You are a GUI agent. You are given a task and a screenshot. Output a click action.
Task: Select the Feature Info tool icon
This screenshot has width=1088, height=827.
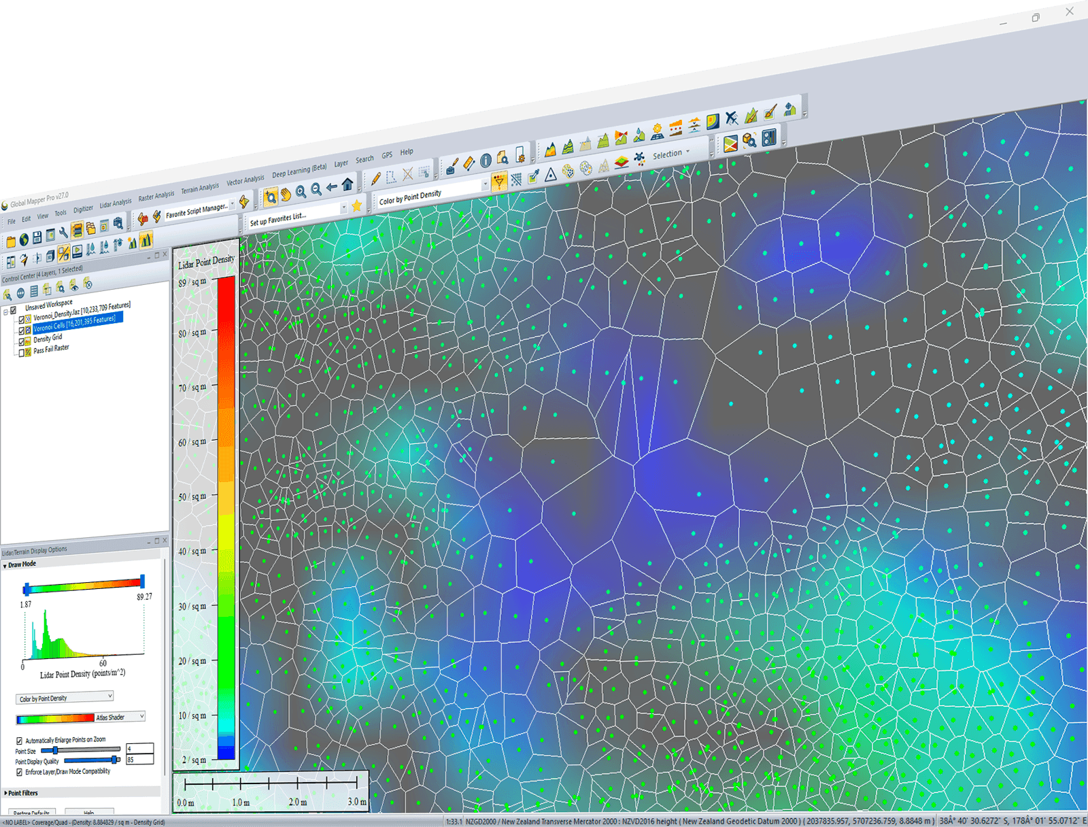[x=486, y=161]
